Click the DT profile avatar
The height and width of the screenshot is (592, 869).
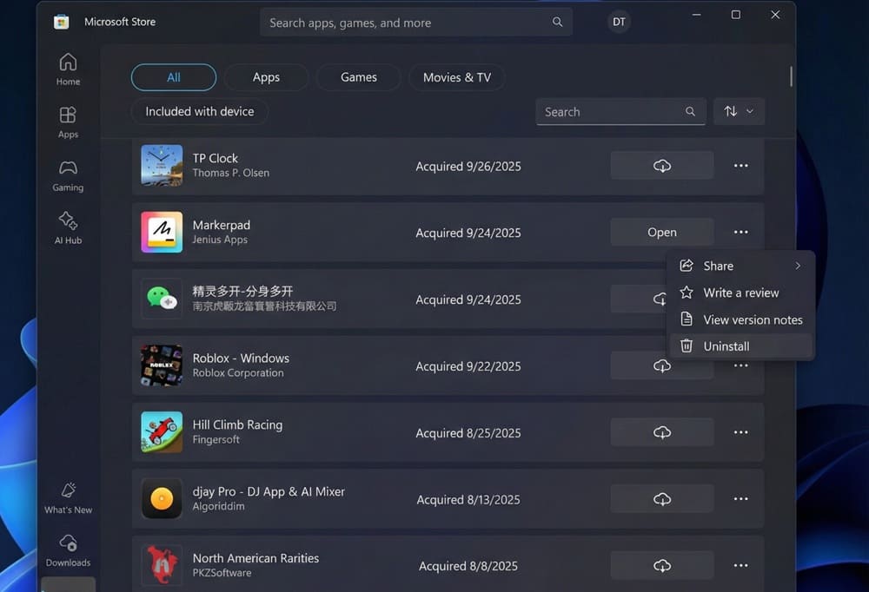619,23
